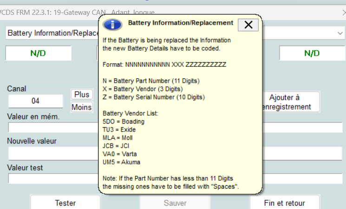Viewport: 346px width, 209px height.
Task: Click the Canal label
Action: pos(17,89)
